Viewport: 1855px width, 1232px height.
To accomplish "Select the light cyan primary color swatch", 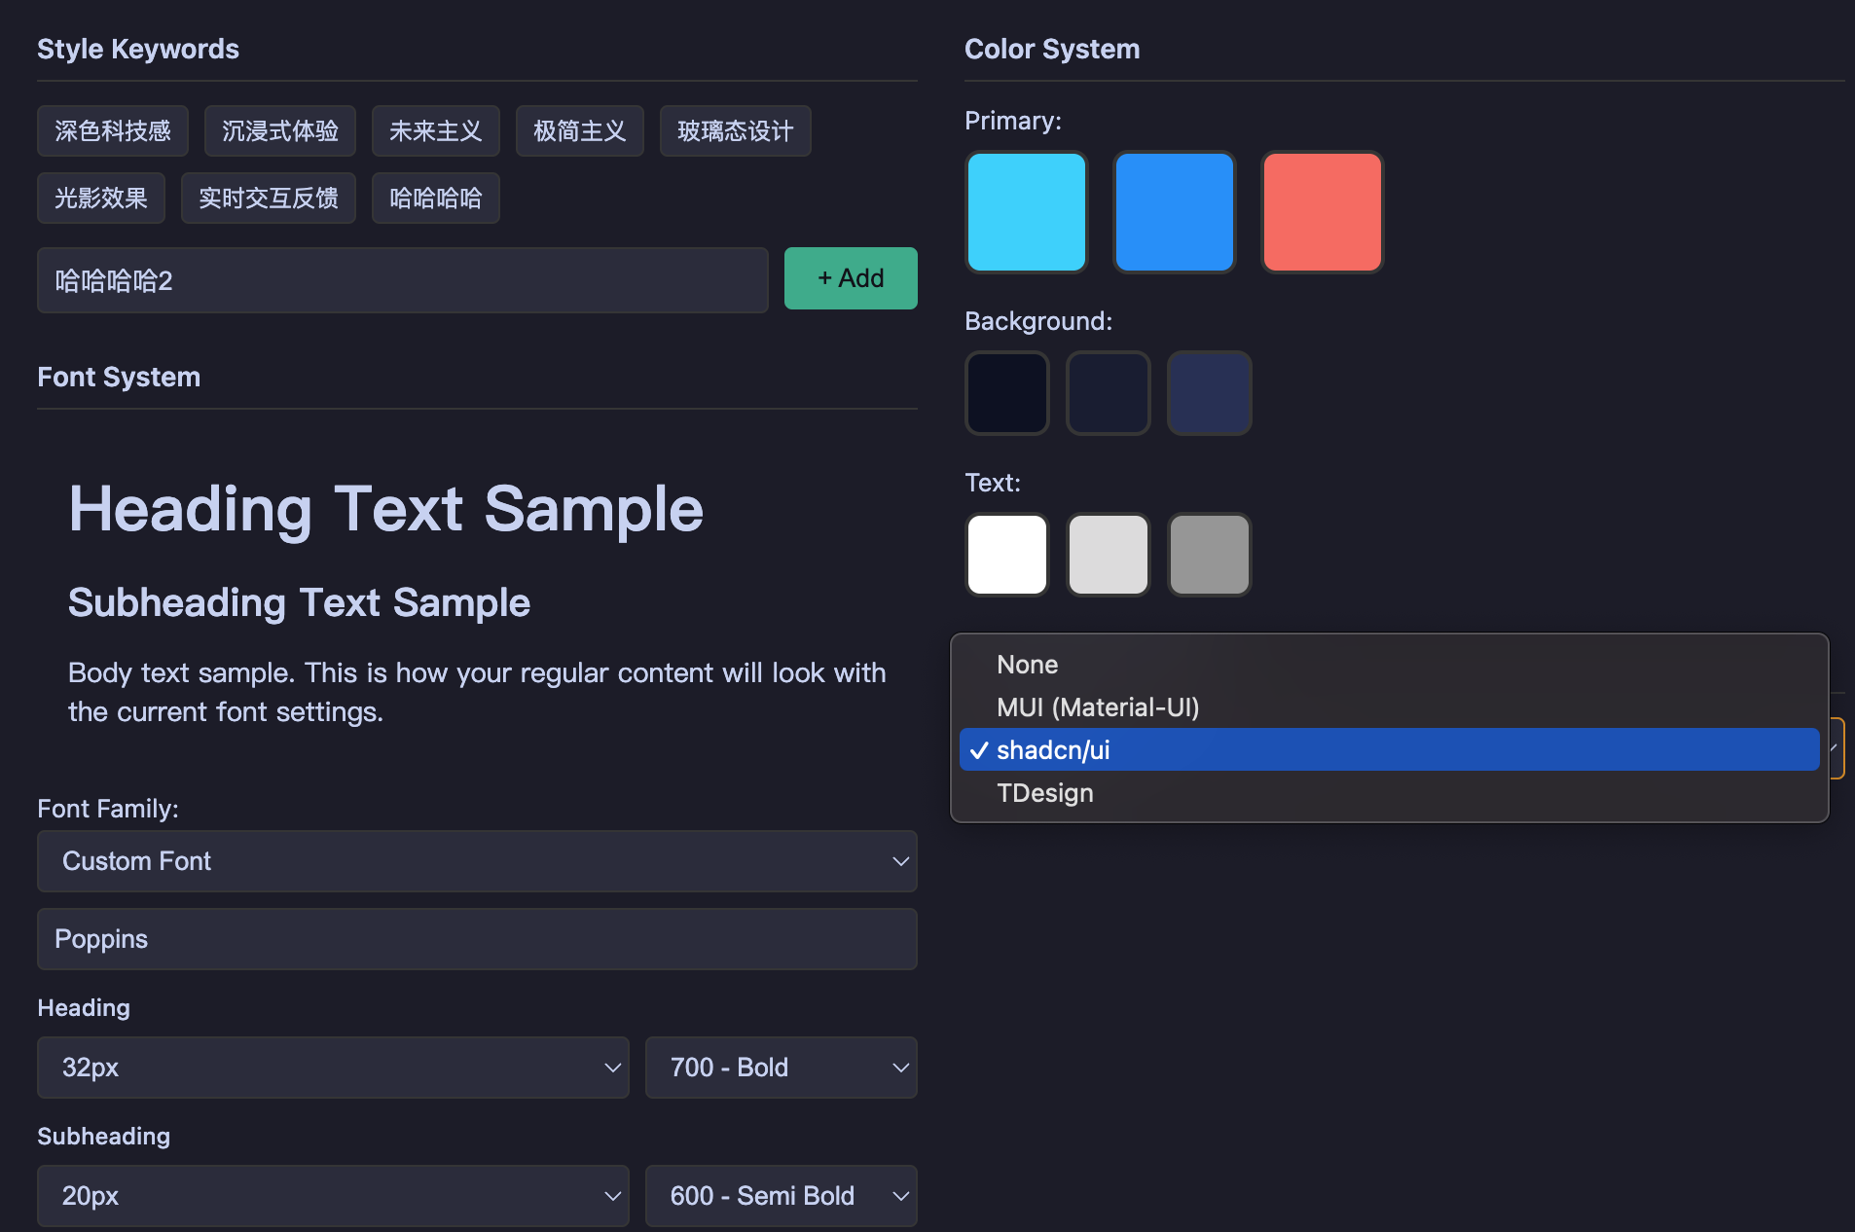I will coord(1026,212).
